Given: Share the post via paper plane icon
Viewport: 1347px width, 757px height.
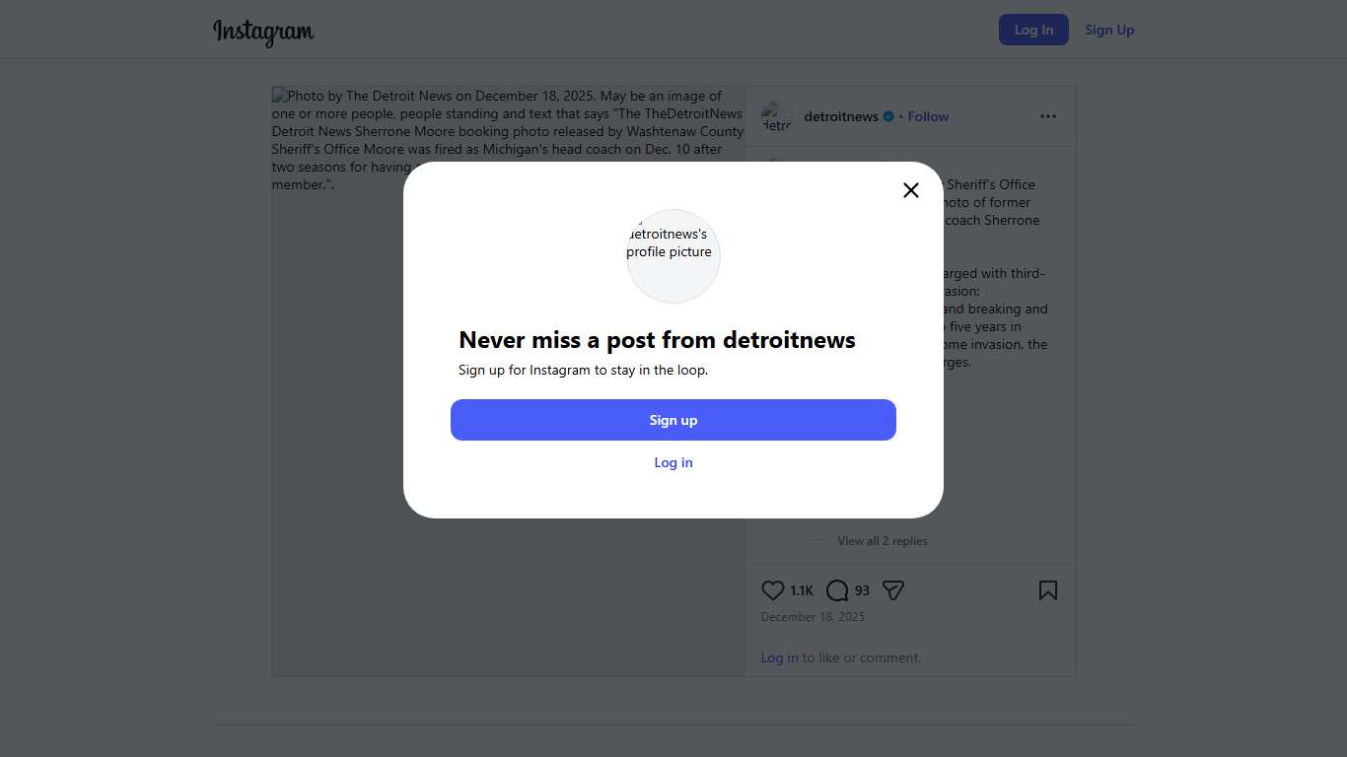Looking at the screenshot, I should 893,590.
